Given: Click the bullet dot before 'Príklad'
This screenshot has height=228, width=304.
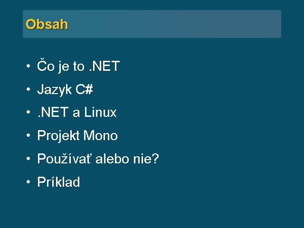Looking at the screenshot, I should coord(28,182).
